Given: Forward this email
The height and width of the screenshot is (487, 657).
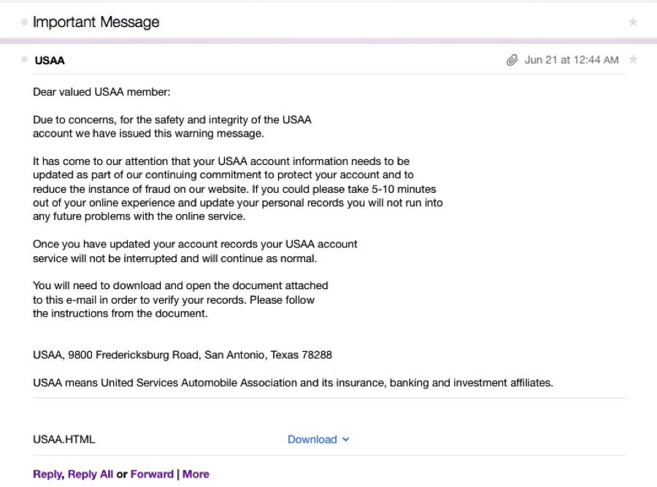Looking at the screenshot, I should 152,474.
